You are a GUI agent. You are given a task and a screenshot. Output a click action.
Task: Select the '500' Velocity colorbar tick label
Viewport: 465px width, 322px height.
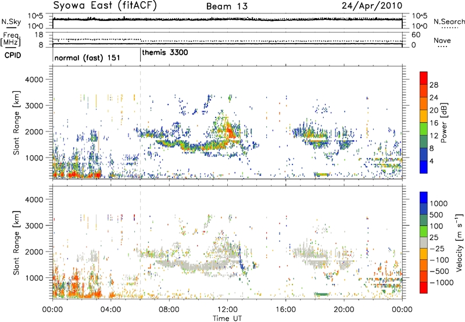click(437, 214)
